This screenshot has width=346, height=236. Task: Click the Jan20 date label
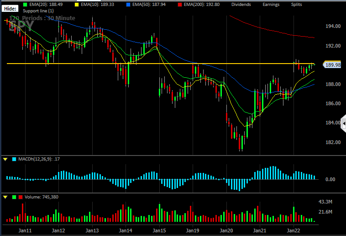tap(226, 231)
